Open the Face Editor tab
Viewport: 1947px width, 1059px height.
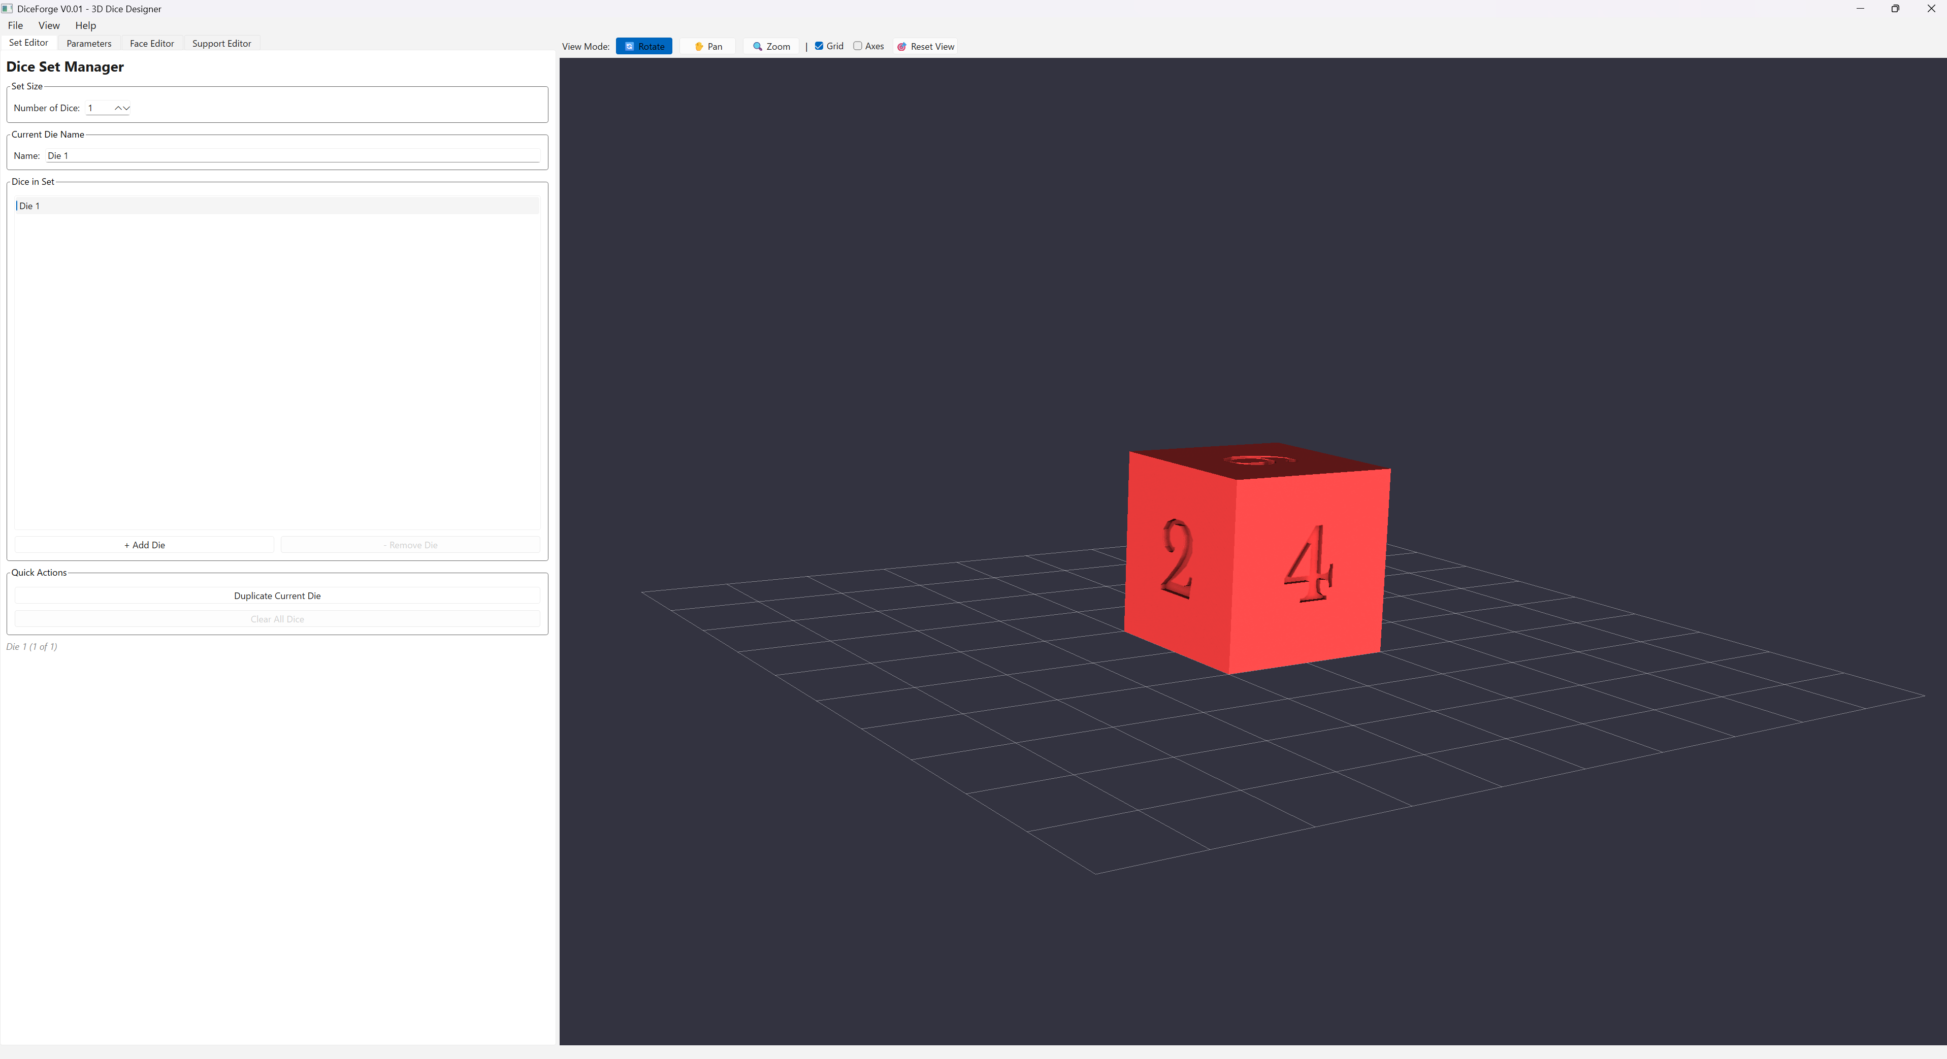pyautogui.click(x=151, y=43)
